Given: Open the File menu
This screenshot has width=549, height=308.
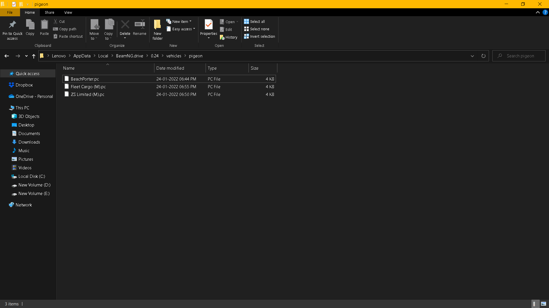Looking at the screenshot, I should click(x=10, y=12).
